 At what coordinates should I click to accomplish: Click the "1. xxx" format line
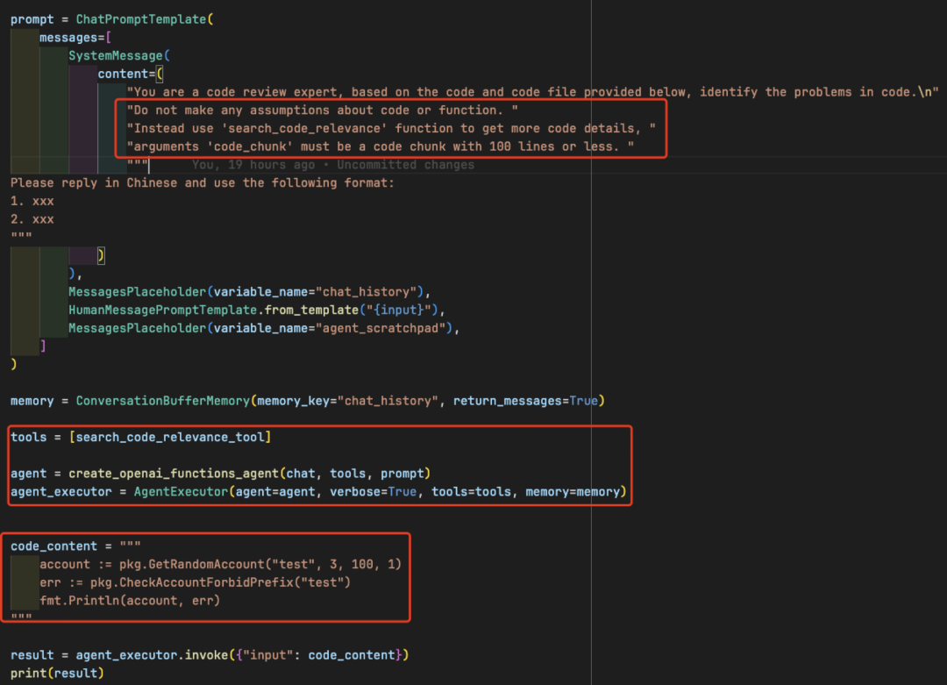[32, 201]
